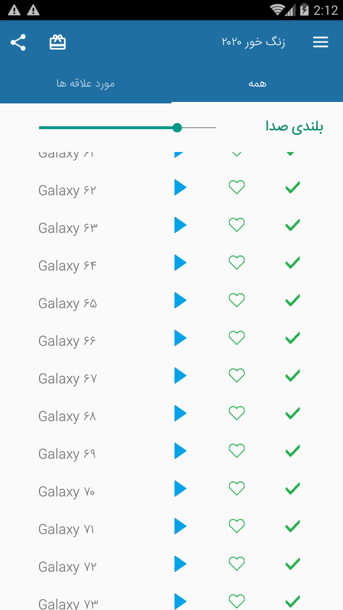Tap the share icon in the header
This screenshot has height=610, width=343.
(18, 42)
